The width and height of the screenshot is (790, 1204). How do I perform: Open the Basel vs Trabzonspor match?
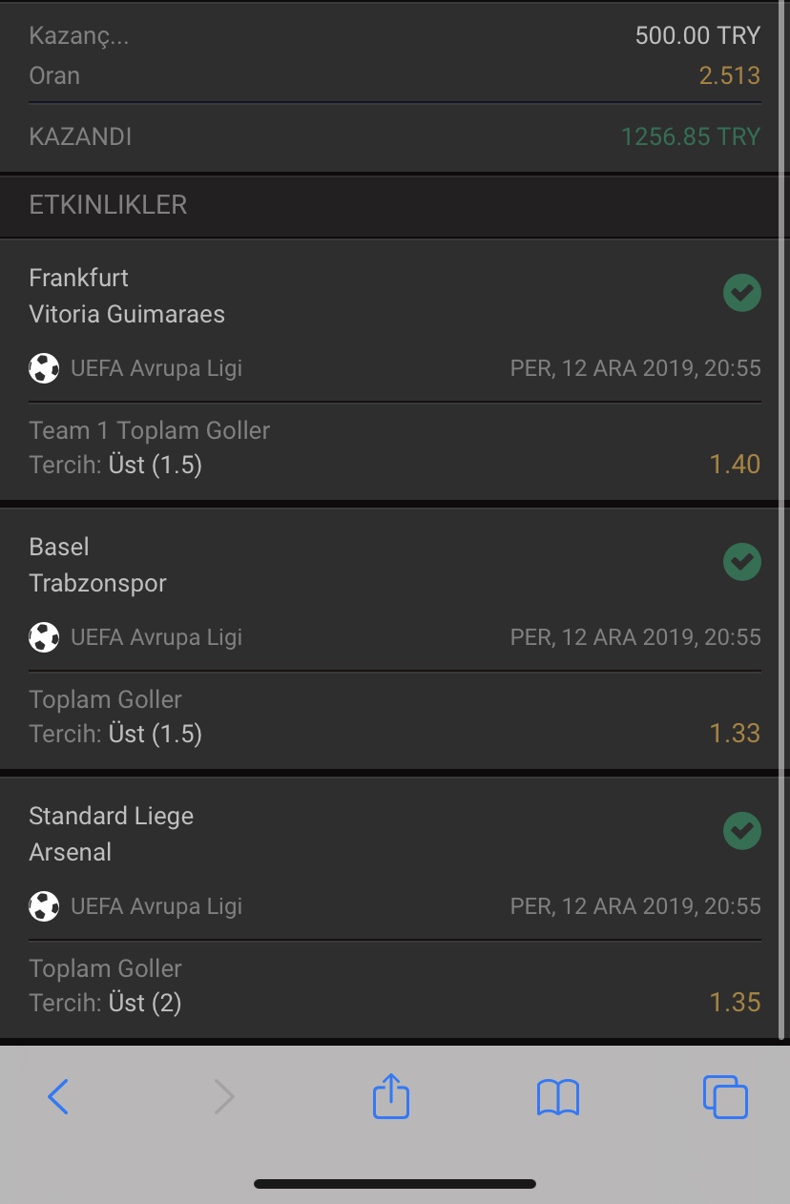click(97, 565)
